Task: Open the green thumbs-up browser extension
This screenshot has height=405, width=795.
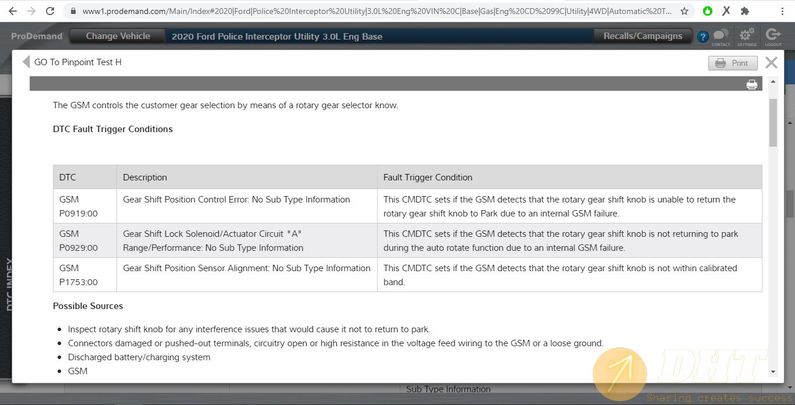Action: [708, 11]
